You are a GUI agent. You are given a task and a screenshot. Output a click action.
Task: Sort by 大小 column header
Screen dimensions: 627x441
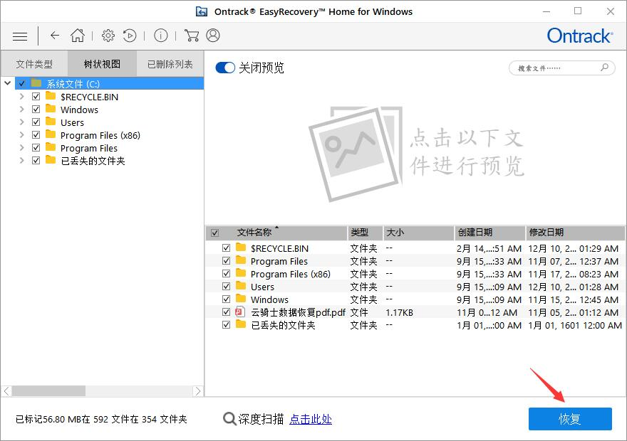pos(419,233)
